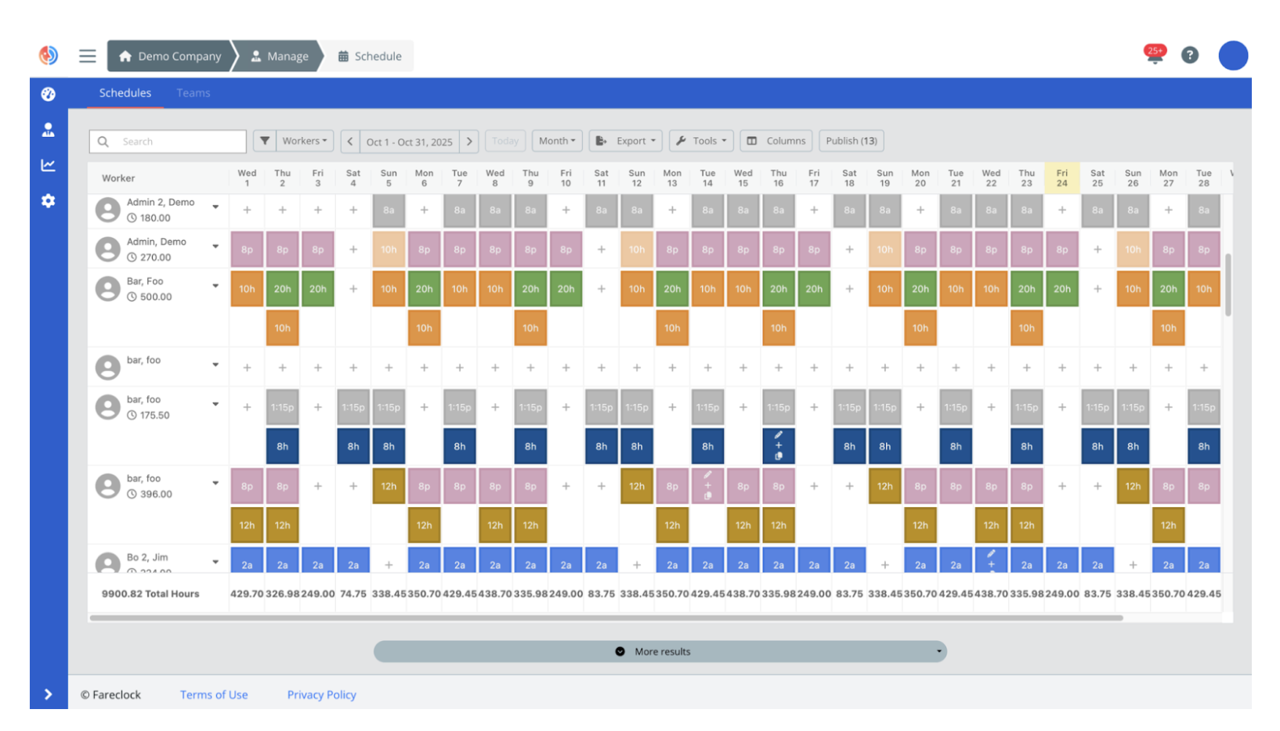Open the reports chart icon in sidebar

point(49,165)
